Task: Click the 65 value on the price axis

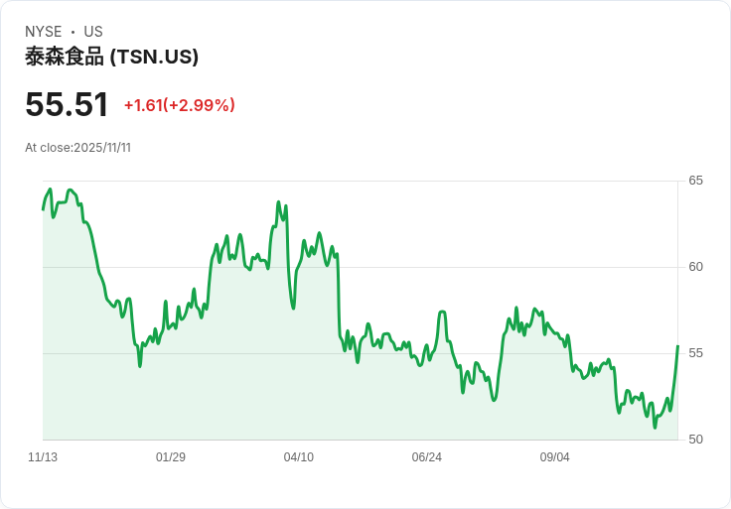Action: [x=695, y=181]
